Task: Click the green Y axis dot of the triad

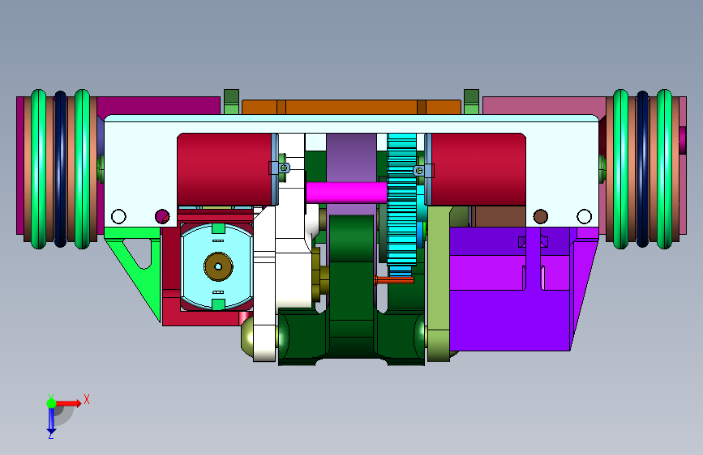Action: (x=51, y=403)
